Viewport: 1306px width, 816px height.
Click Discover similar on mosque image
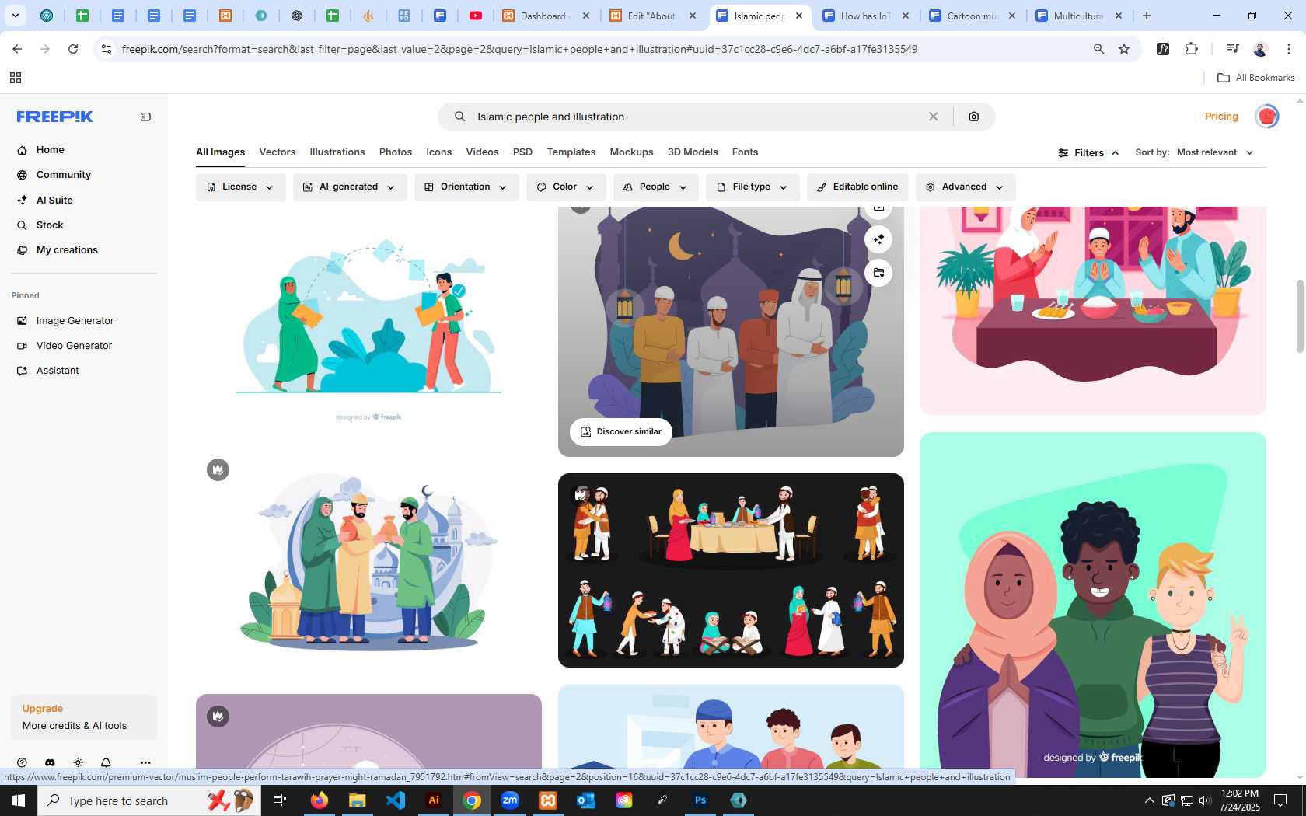tap(620, 431)
